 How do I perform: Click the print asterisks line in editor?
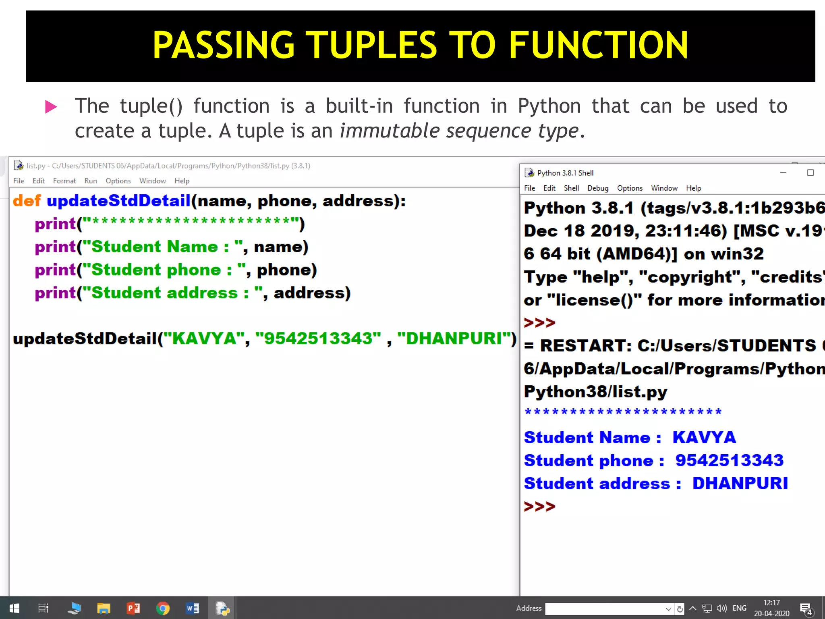click(x=170, y=224)
